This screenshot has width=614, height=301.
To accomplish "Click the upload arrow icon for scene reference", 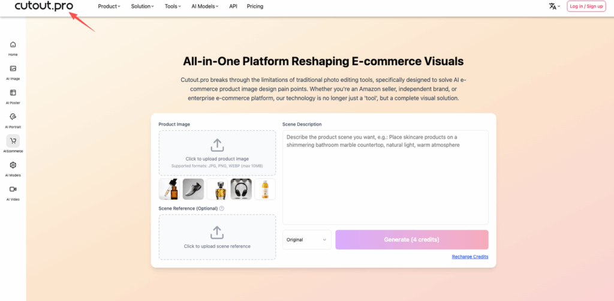I will point(217,233).
